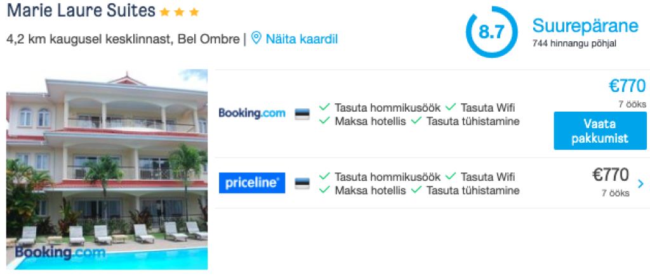Expand the Priceline offer with the chevron arrow
The image size is (650, 279).
pos(640,184)
